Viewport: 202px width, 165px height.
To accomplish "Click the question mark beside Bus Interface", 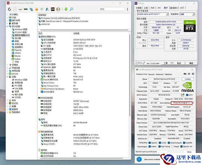I will 193,103.
